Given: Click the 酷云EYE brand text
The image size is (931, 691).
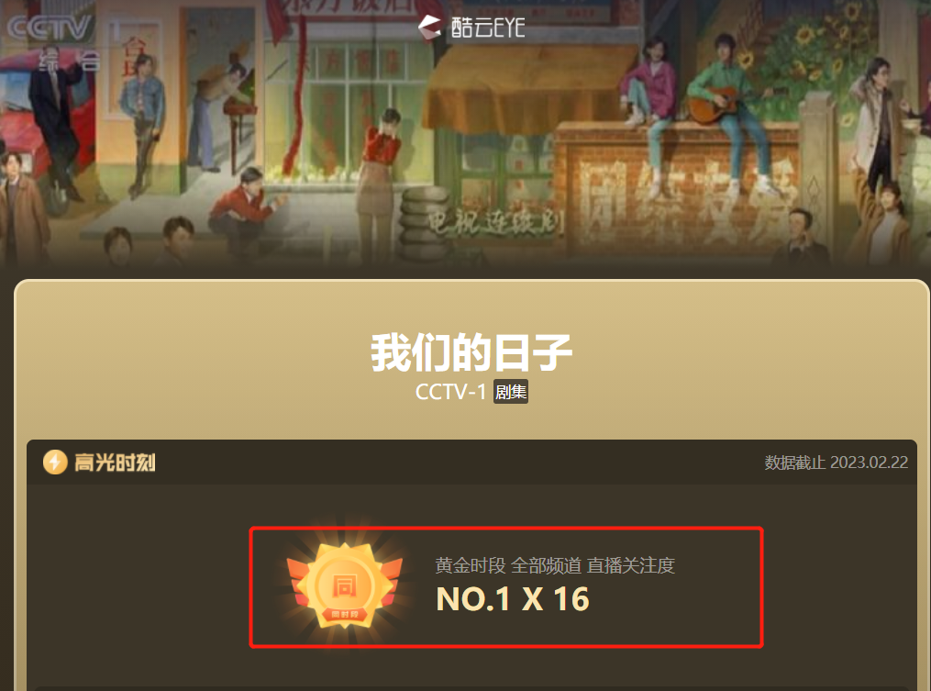Looking at the screenshot, I should (x=487, y=28).
